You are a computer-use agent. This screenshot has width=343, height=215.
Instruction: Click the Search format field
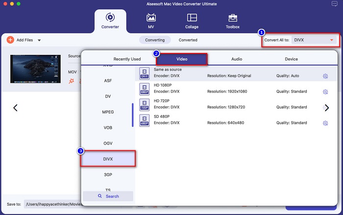(108, 196)
